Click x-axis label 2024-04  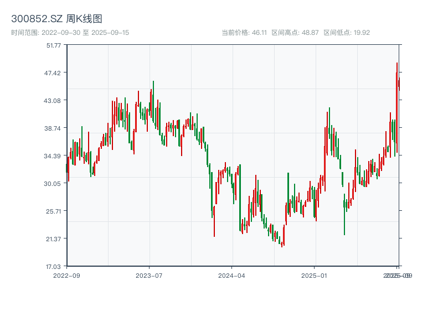(x=231, y=276)
